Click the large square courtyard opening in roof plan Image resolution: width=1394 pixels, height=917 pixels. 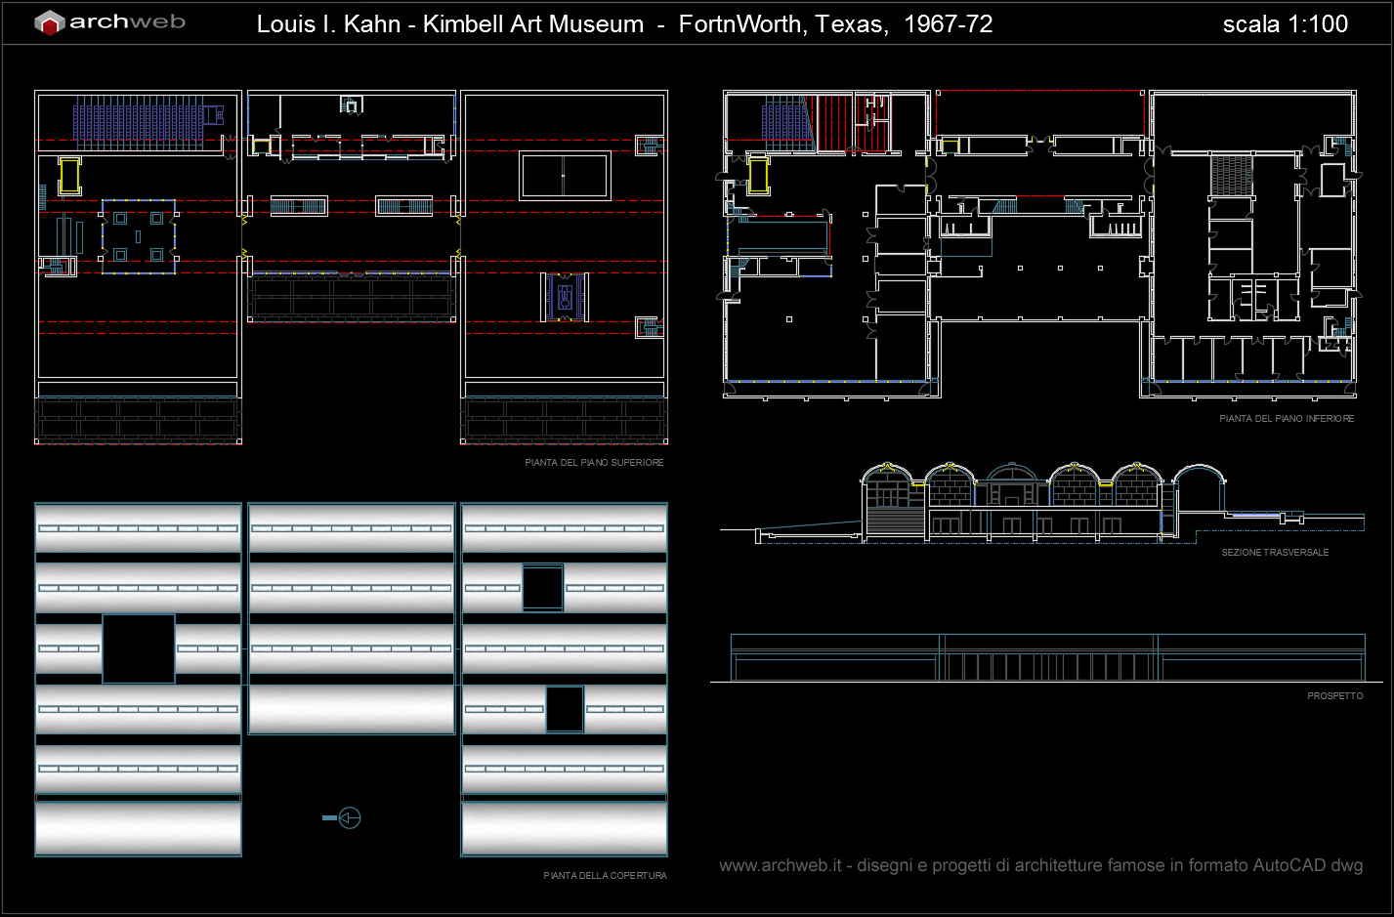[139, 648]
